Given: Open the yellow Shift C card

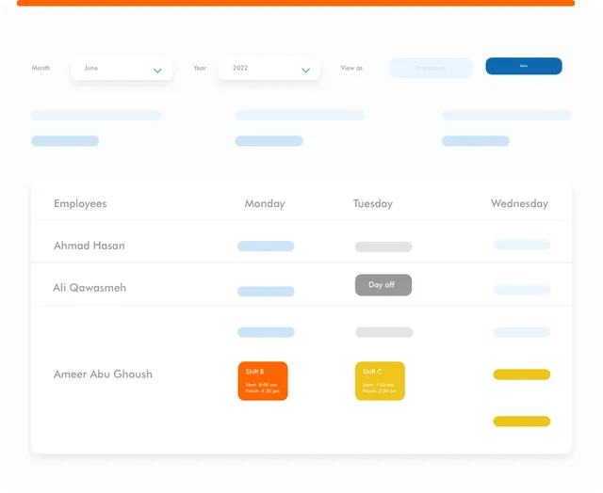Looking at the screenshot, I should [380, 381].
